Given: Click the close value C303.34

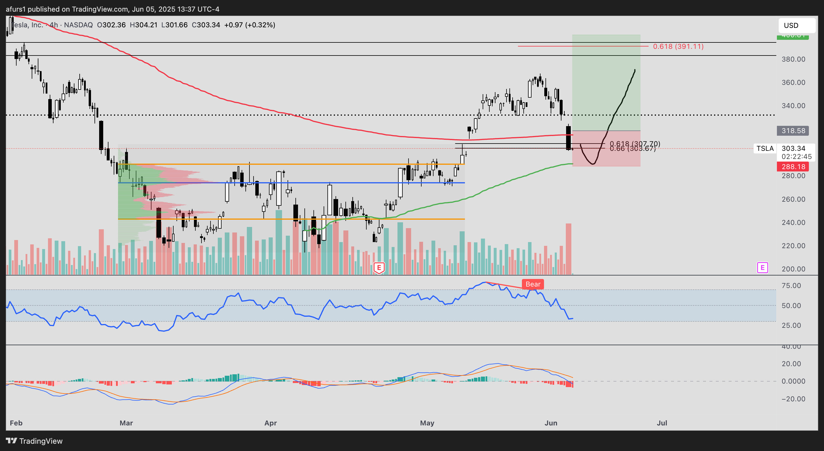Looking at the screenshot, I should click(x=206, y=25).
